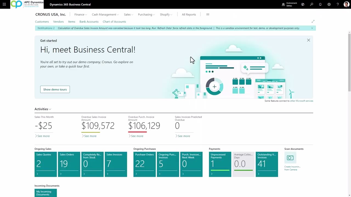The height and width of the screenshot is (197, 351).
Task: Open the settings gear icon
Action: (x=329, y=4)
